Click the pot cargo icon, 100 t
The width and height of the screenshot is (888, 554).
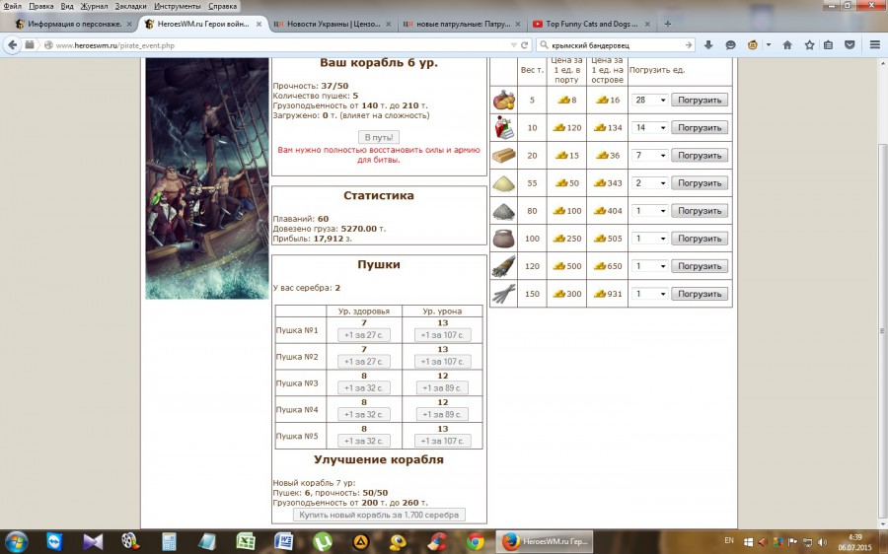click(503, 239)
